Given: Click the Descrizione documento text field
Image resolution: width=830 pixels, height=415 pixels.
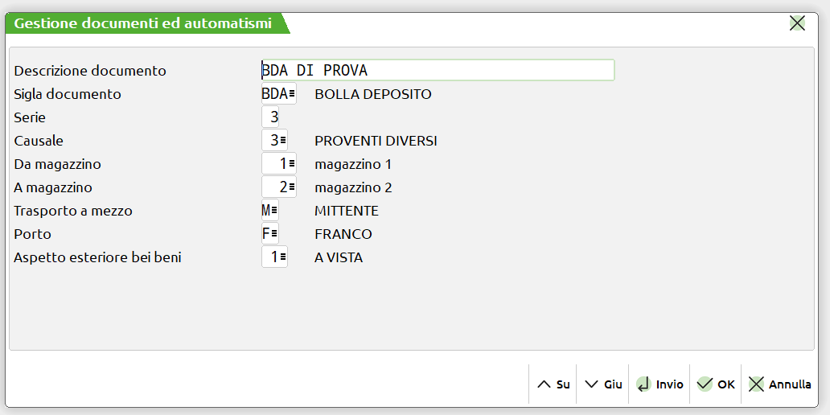Looking at the screenshot, I should pyautogui.click(x=438, y=71).
